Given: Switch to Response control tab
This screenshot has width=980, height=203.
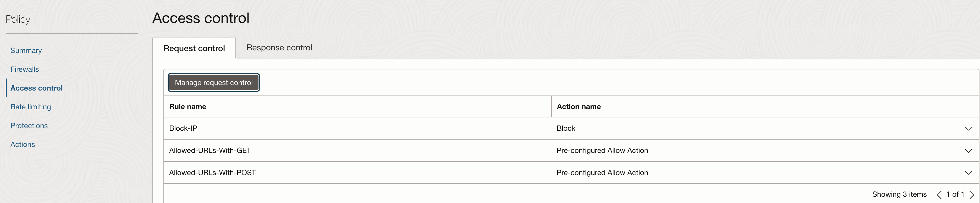Looking at the screenshot, I should 279,48.
